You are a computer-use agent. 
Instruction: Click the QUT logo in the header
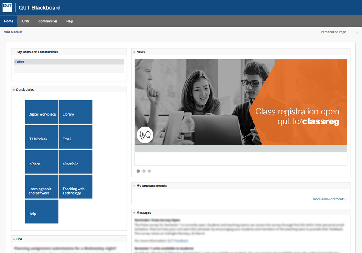[x=7, y=7]
